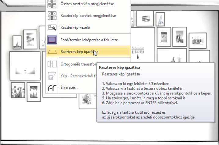Viewport: 219px width, 145px height.
Task: Click the 'Összes raszterkép megjelenítése' icon
Action: [x=52, y=4]
